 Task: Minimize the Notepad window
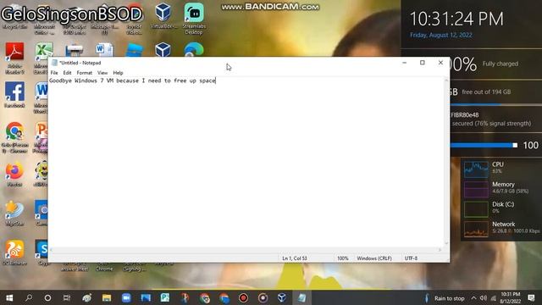click(x=405, y=63)
